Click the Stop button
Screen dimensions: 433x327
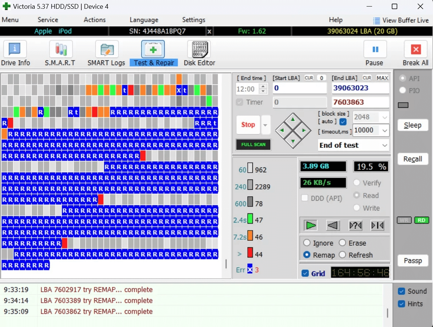(248, 125)
